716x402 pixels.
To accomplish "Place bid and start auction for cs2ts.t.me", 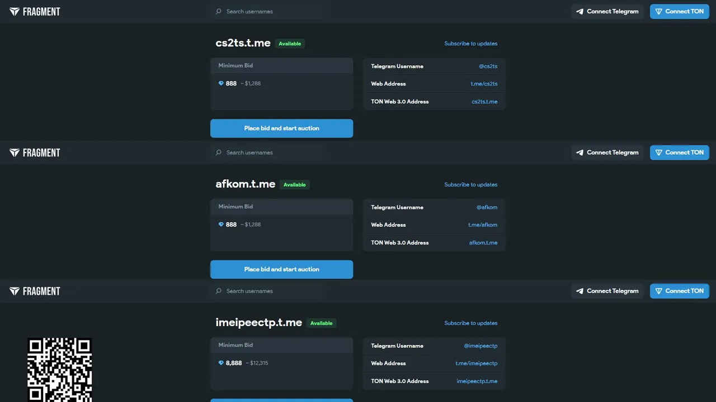I will pyautogui.click(x=281, y=128).
